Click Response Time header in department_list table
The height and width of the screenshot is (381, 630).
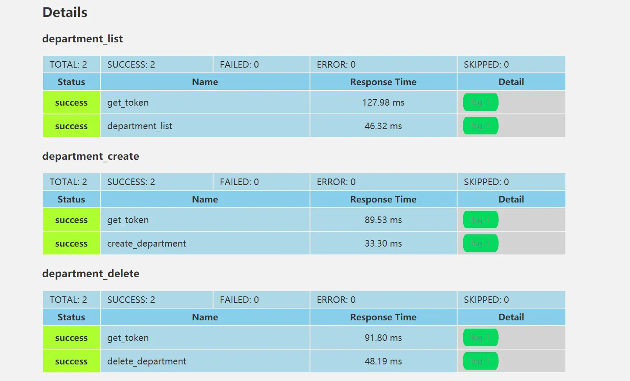point(383,82)
